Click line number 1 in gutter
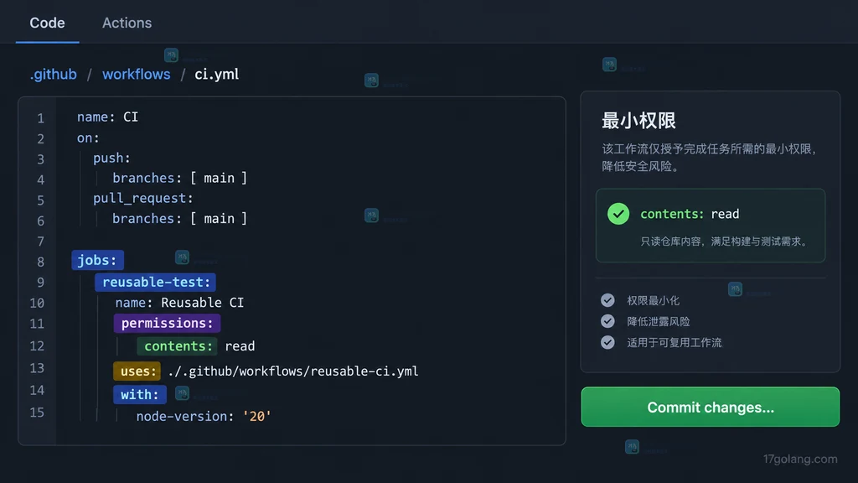Image resolution: width=858 pixels, height=483 pixels. (40, 118)
